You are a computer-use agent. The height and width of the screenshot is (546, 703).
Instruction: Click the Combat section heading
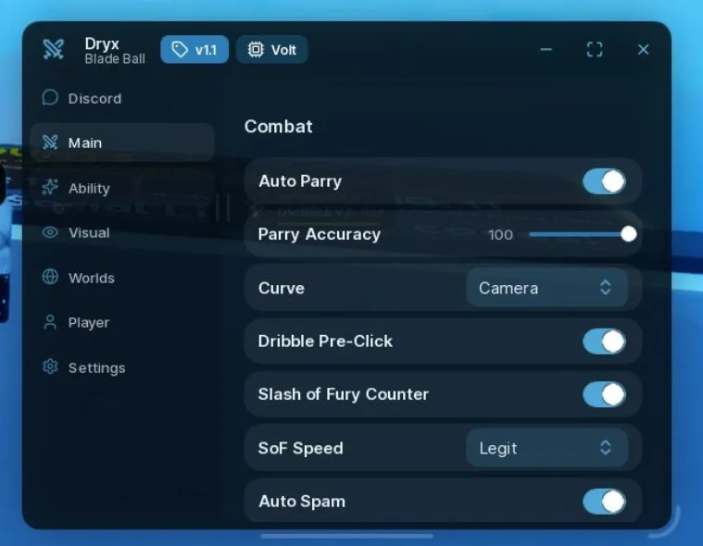[279, 126]
